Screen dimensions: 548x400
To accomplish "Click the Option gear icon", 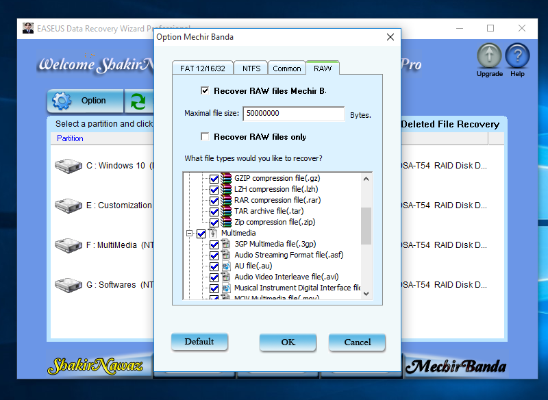I will pos(62,101).
